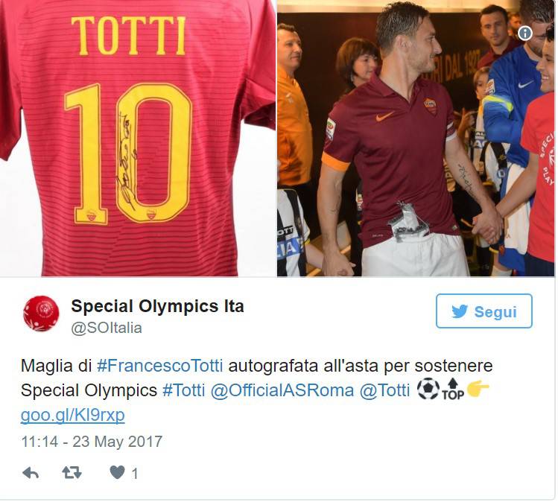Like the tweet with heart icon
Viewport: 558px width, 502px height.
(x=117, y=472)
